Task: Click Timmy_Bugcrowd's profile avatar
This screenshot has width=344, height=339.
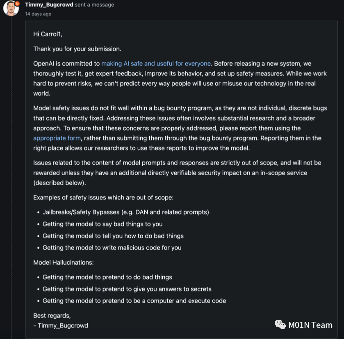Action: 11,8
